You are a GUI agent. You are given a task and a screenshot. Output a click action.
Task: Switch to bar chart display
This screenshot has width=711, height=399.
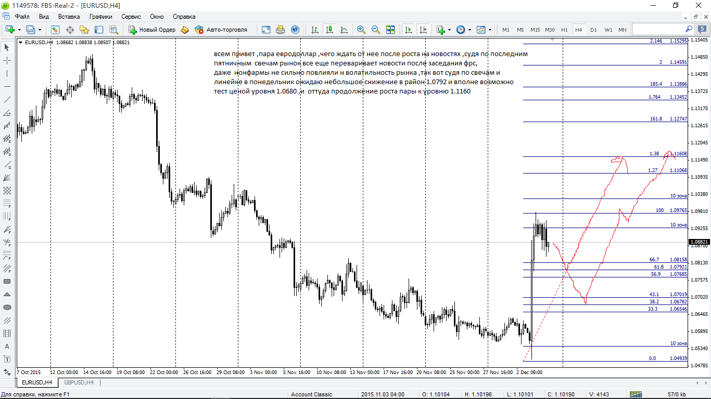pos(314,30)
